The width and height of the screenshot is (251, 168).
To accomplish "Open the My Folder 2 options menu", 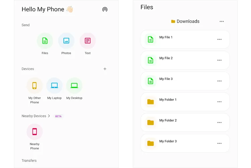I will pos(220,122).
